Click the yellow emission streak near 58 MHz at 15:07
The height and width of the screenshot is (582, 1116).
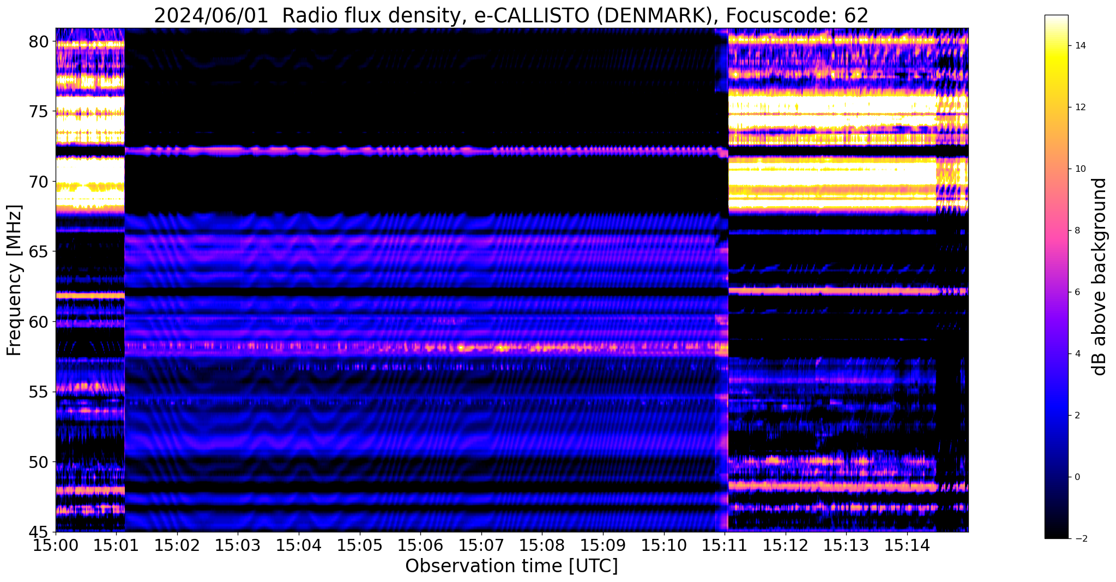481,347
